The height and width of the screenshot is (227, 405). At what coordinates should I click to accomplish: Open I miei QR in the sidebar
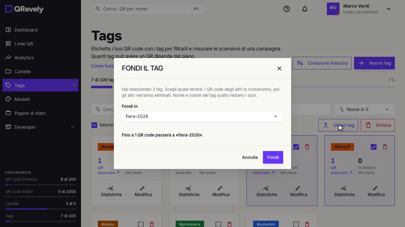click(x=40, y=44)
